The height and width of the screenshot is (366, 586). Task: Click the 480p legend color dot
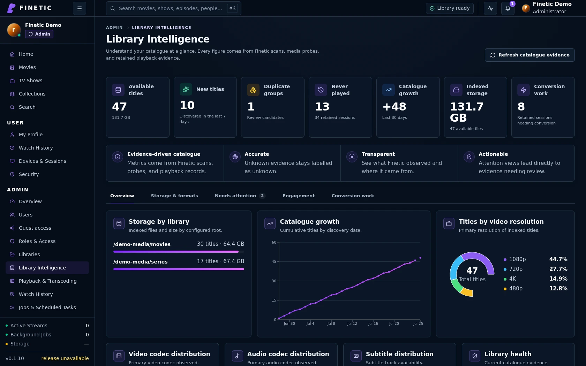[x=505, y=289]
